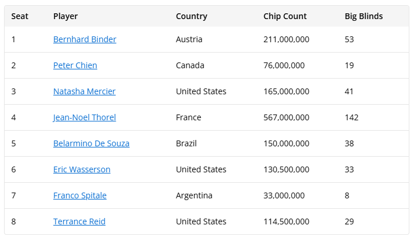
Task: Click the 142 big blinds cell
Action: (351, 117)
